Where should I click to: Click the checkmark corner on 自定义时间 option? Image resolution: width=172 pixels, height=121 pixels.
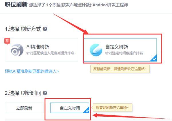(x=87, y=110)
